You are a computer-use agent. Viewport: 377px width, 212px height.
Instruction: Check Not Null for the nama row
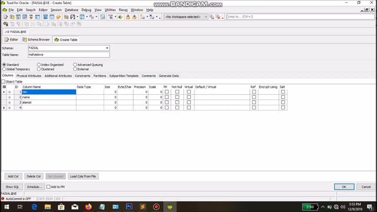(x=177, y=97)
